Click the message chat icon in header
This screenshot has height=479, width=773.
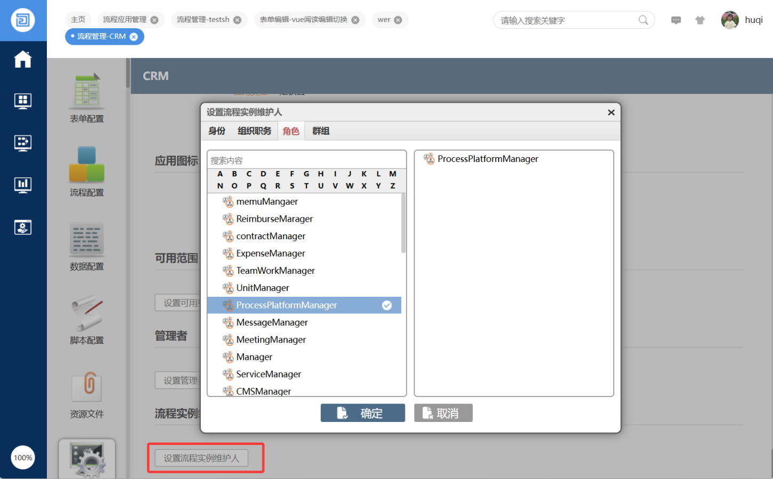coord(676,20)
